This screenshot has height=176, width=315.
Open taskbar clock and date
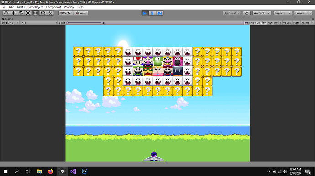click(295, 171)
